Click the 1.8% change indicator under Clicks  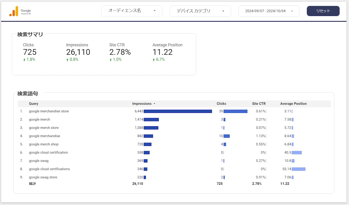(x=29, y=60)
